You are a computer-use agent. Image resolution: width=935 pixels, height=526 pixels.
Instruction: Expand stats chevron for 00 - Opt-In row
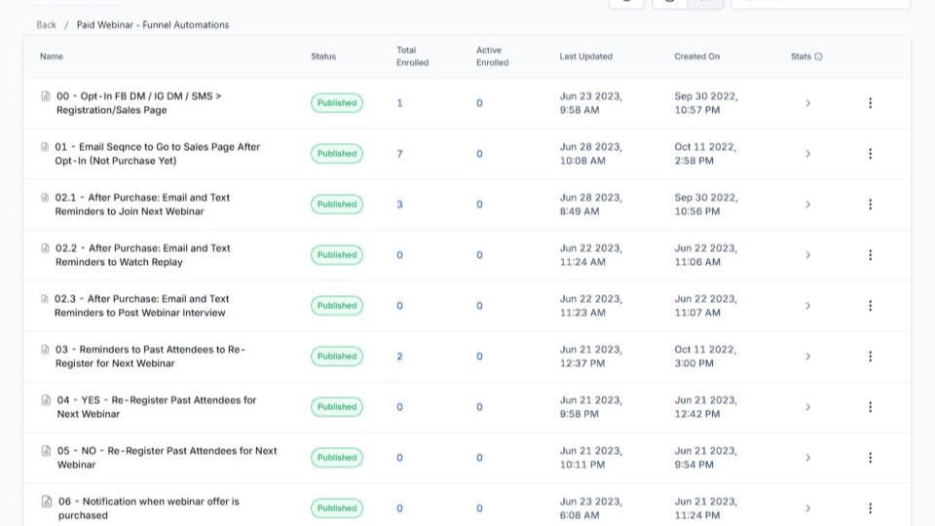tap(808, 103)
